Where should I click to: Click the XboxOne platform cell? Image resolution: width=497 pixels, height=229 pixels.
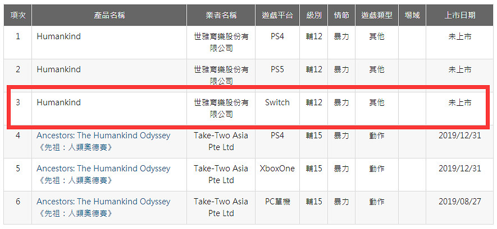tap(277, 169)
